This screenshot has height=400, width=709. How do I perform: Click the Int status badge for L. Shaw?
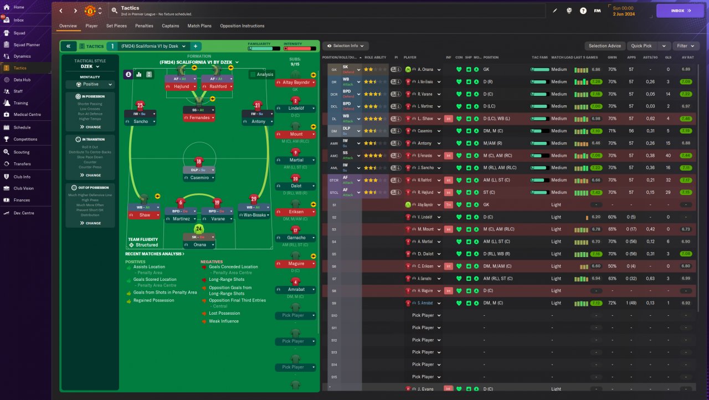[x=449, y=119]
